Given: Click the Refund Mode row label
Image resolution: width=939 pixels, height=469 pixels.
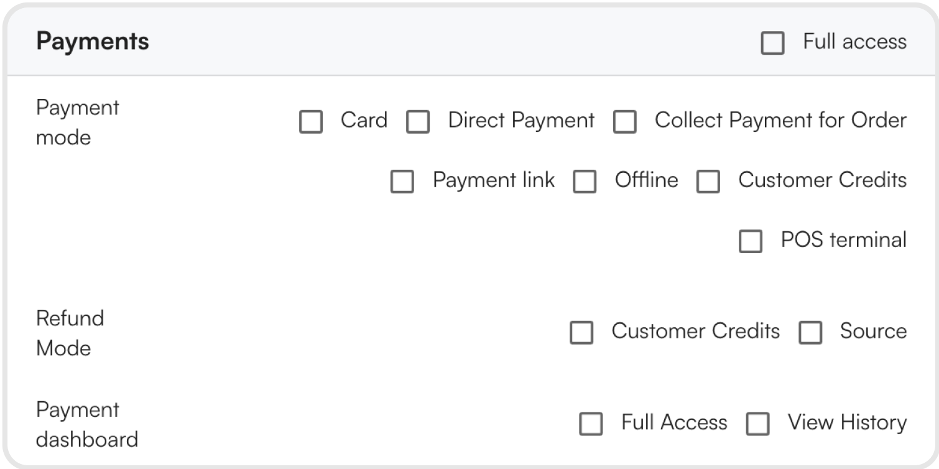Looking at the screenshot, I should point(70,333).
